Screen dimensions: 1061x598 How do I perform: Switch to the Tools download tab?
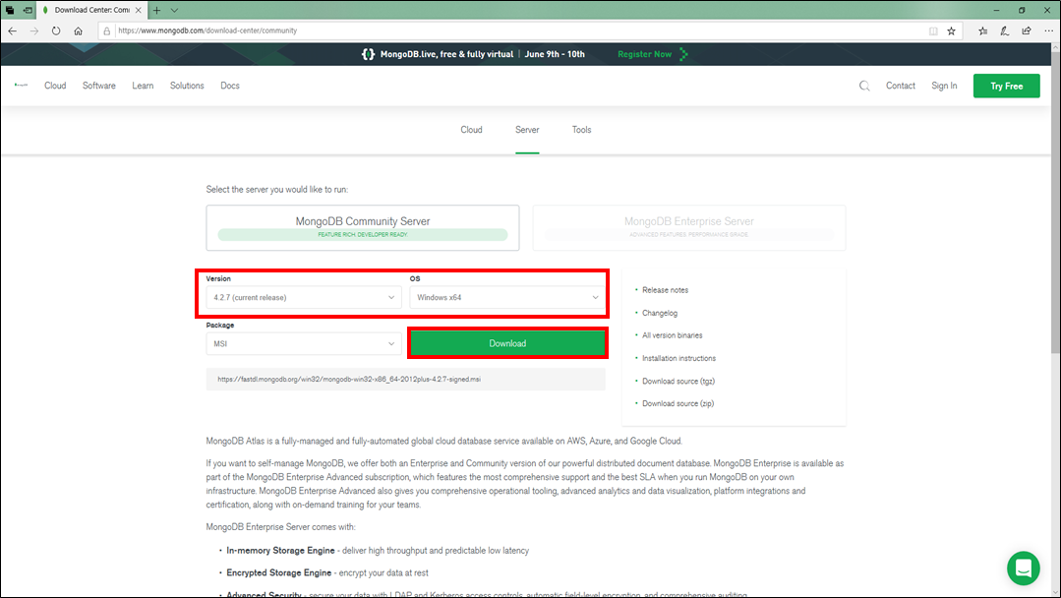pyautogui.click(x=582, y=130)
